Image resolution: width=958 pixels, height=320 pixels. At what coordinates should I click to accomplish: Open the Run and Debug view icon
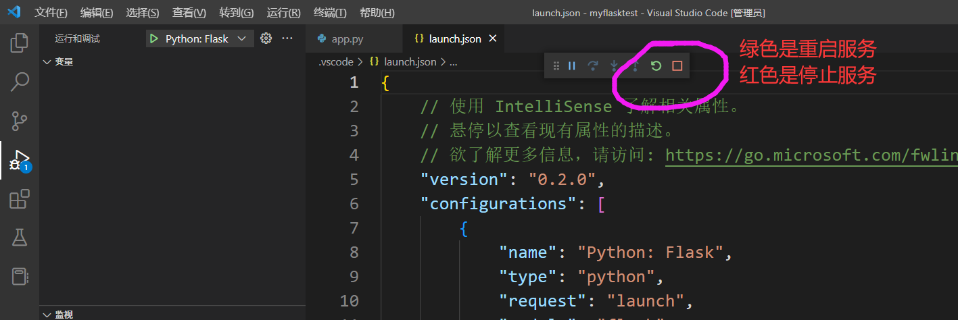20,161
